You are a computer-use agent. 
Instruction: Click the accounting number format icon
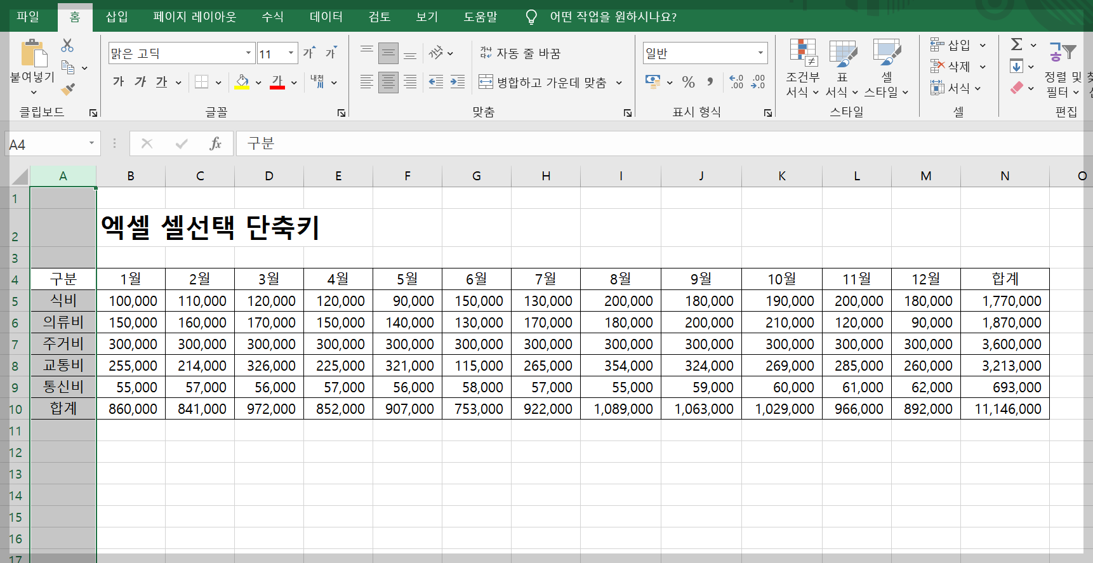pyautogui.click(x=652, y=81)
